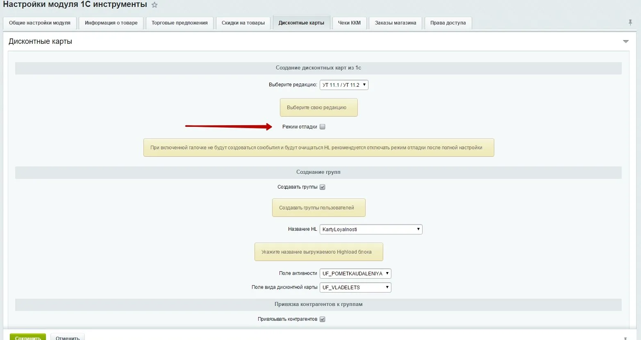The height and width of the screenshot is (340, 641).
Task: Open the Выберите редакцию dropdown
Action: (344, 85)
